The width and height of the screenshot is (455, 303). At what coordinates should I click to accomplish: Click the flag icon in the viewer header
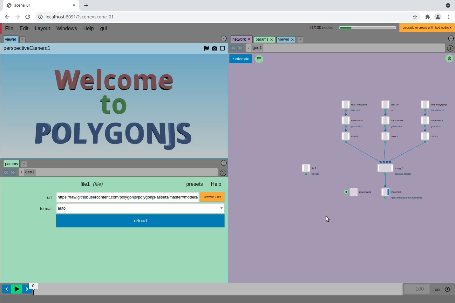pos(206,48)
